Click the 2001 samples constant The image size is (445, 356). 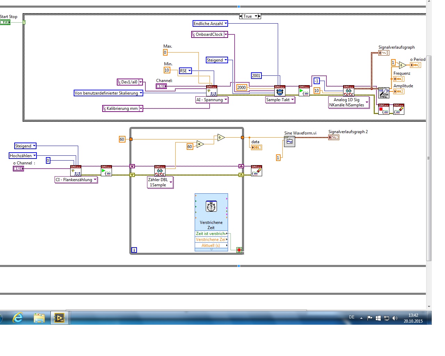click(x=256, y=76)
